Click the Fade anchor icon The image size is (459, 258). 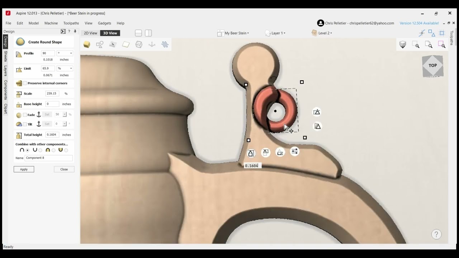point(39,115)
